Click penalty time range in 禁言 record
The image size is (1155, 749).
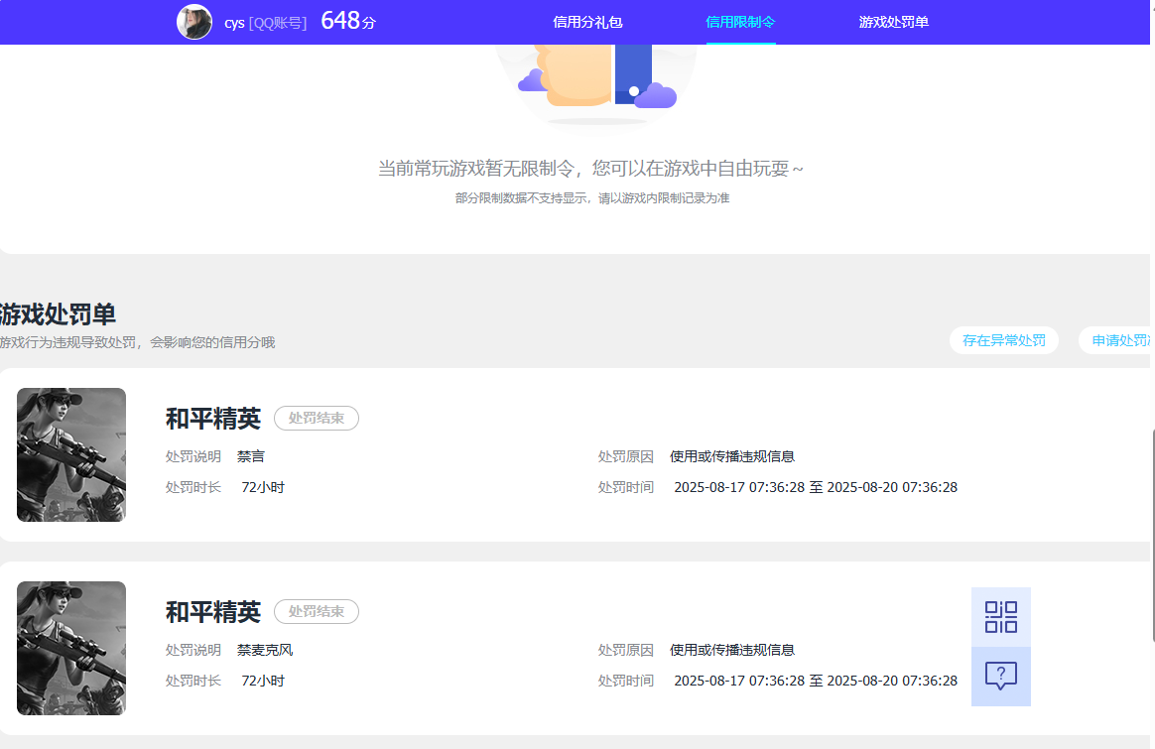coord(816,487)
